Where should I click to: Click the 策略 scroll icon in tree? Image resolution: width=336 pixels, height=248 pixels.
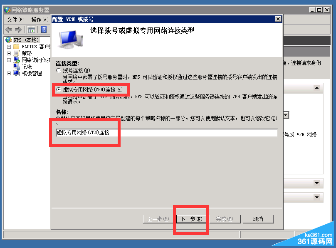pos(17,53)
